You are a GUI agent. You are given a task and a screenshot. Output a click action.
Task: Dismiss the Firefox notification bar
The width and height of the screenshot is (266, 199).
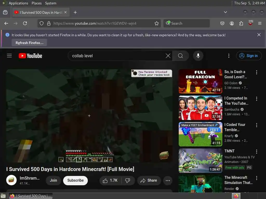[259, 35]
